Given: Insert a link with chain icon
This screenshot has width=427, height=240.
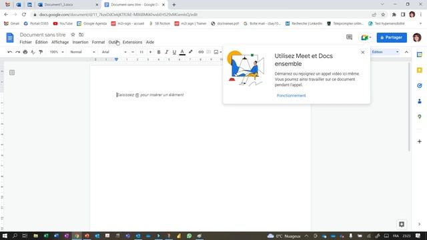Looking at the screenshot, I should [x=201, y=52].
